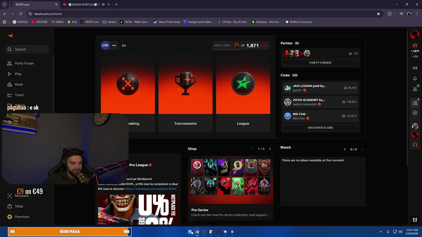Open volume control in system tray
The image size is (422, 237).
click(400, 232)
